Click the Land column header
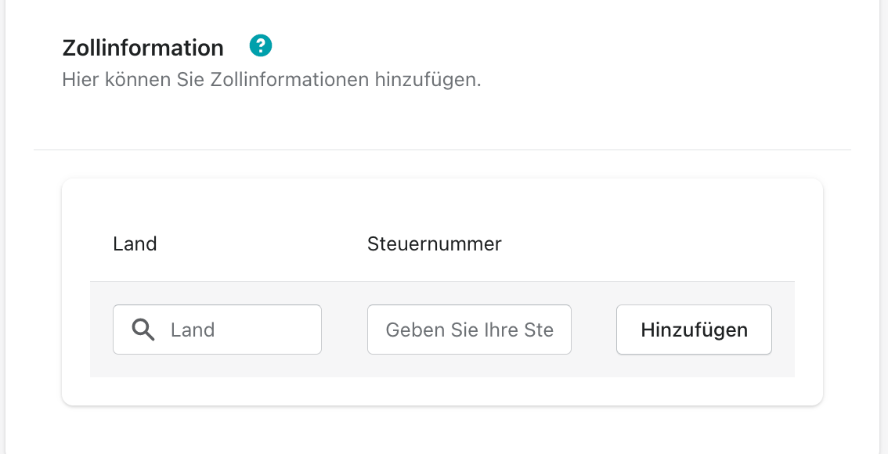Viewport: 888px width, 454px height. coord(135,244)
